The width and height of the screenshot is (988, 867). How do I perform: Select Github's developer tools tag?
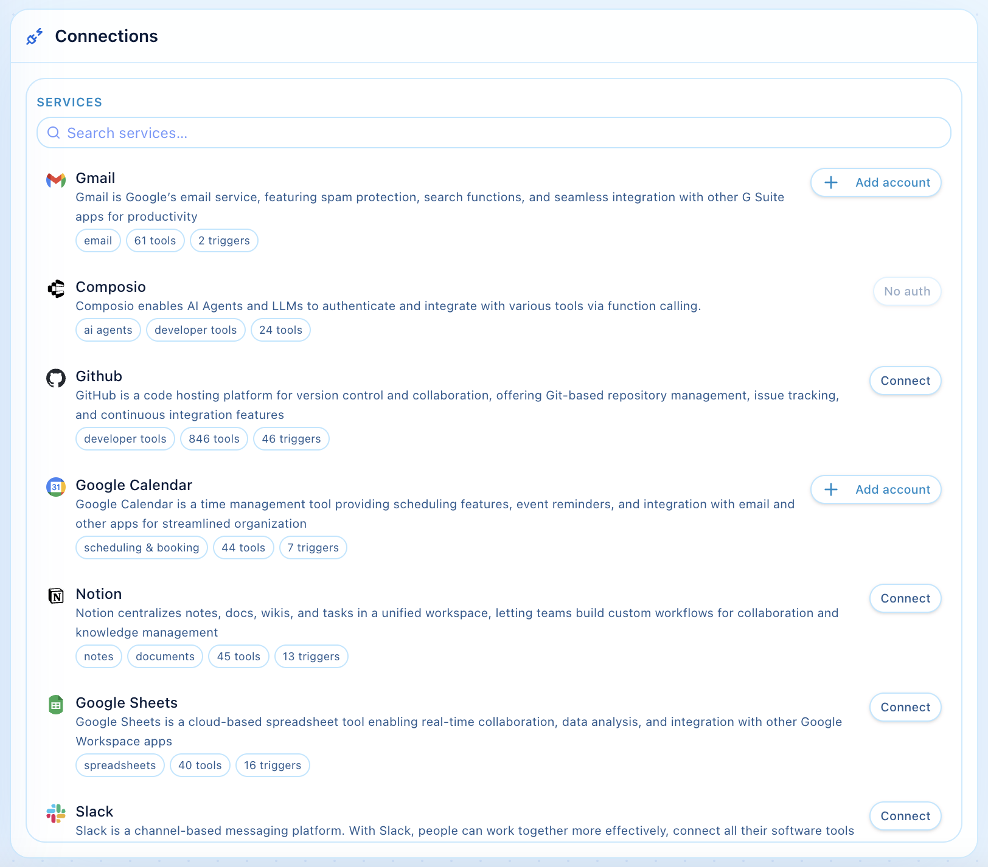pyautogui.click(x=125, y=439)
